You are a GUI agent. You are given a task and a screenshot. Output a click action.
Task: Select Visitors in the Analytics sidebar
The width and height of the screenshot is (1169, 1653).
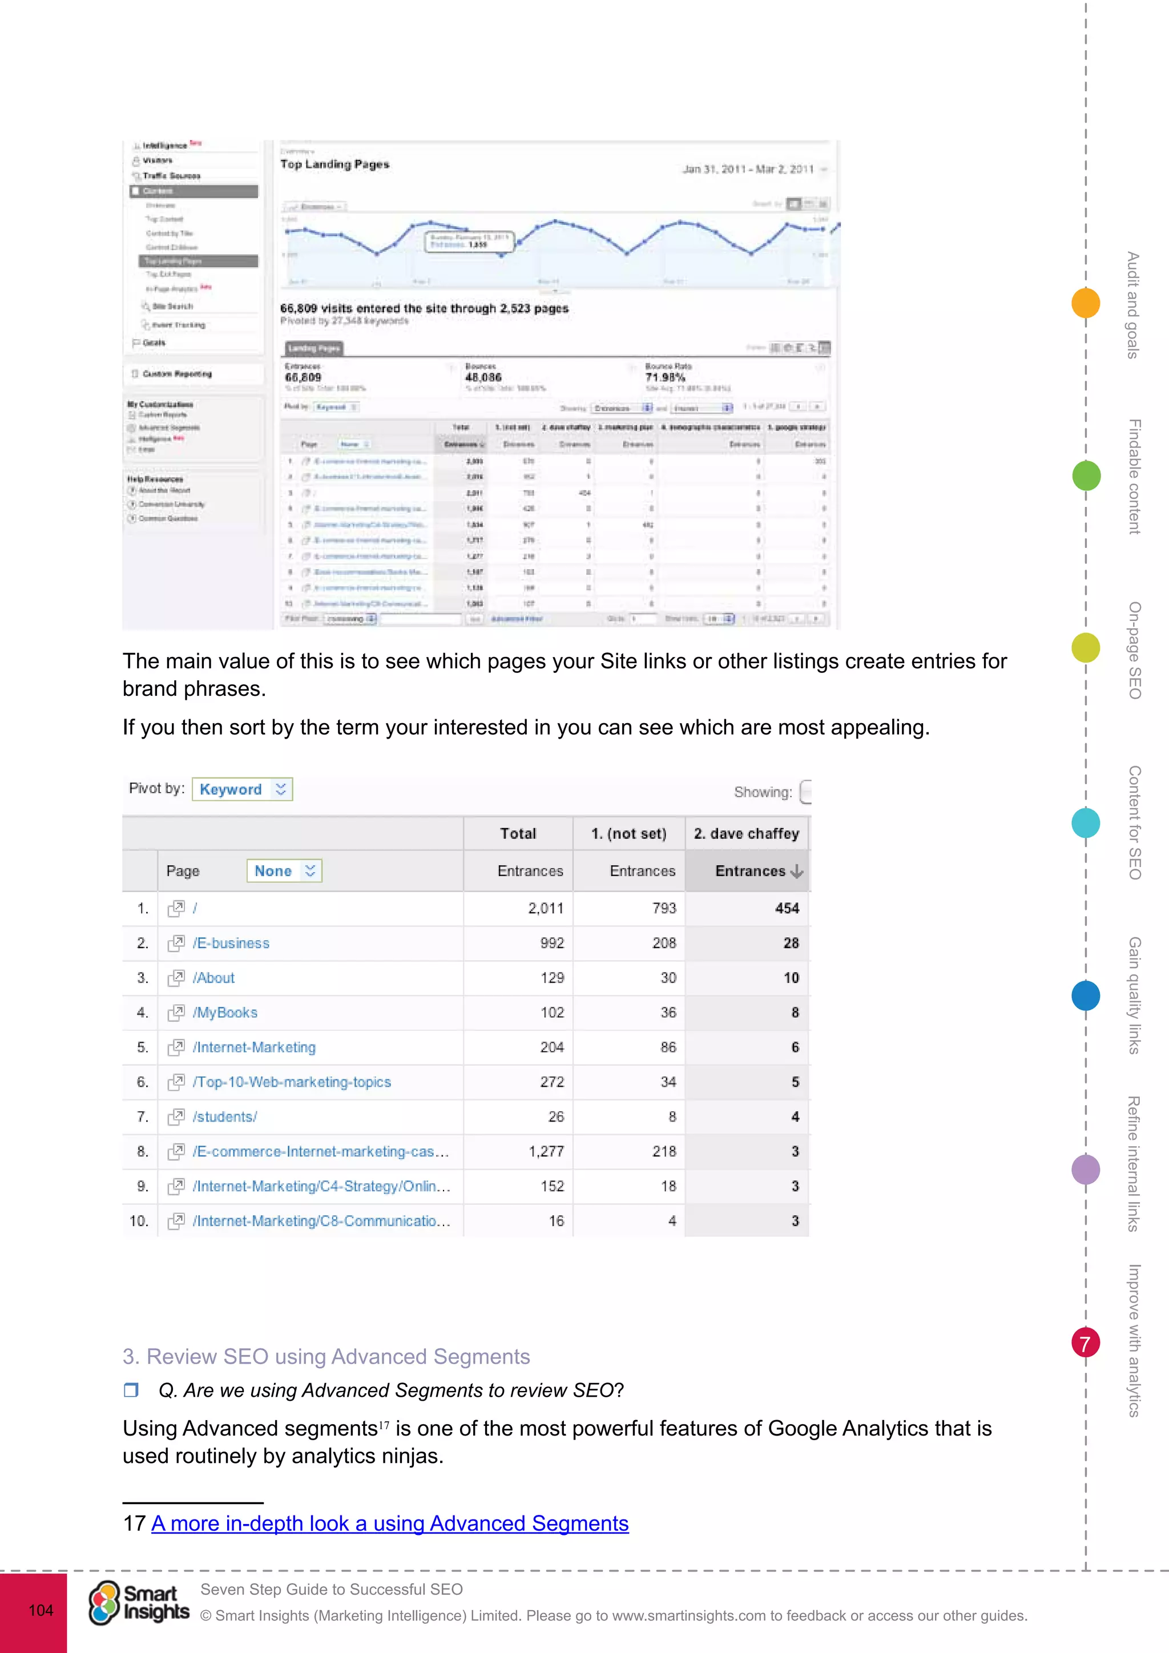click(157, 160)
